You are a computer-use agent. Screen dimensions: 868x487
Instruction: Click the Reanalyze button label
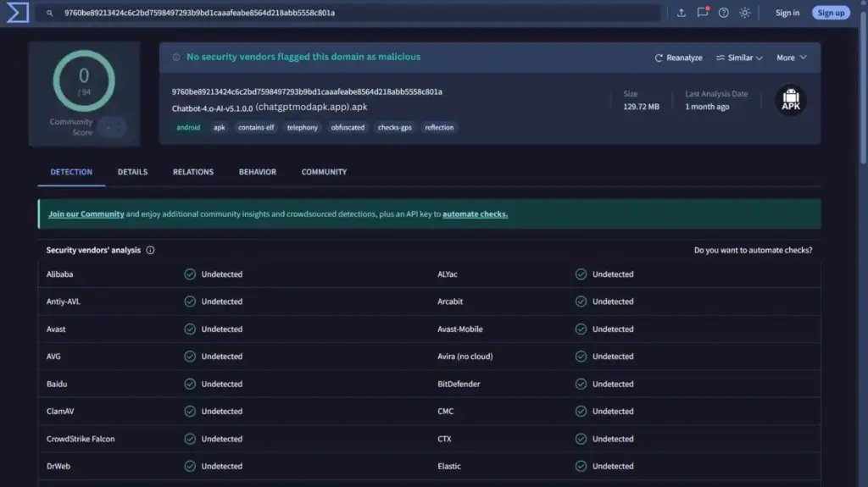click(x=684, y=58)
